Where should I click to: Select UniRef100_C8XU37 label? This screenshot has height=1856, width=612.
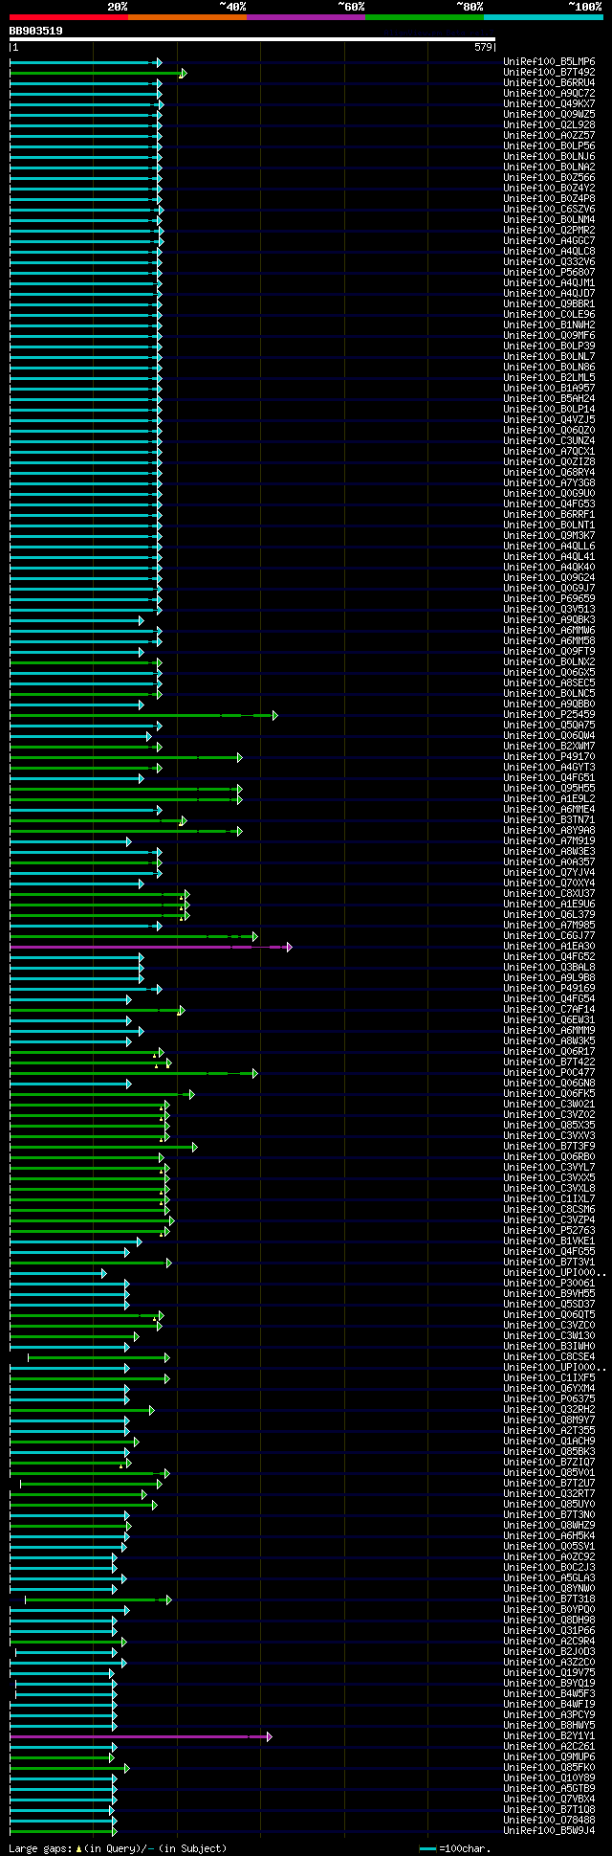[549, 894]
